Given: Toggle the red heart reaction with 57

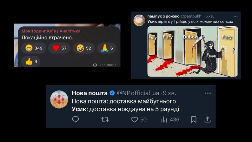Looking at the screenshot, I should 59,48.
